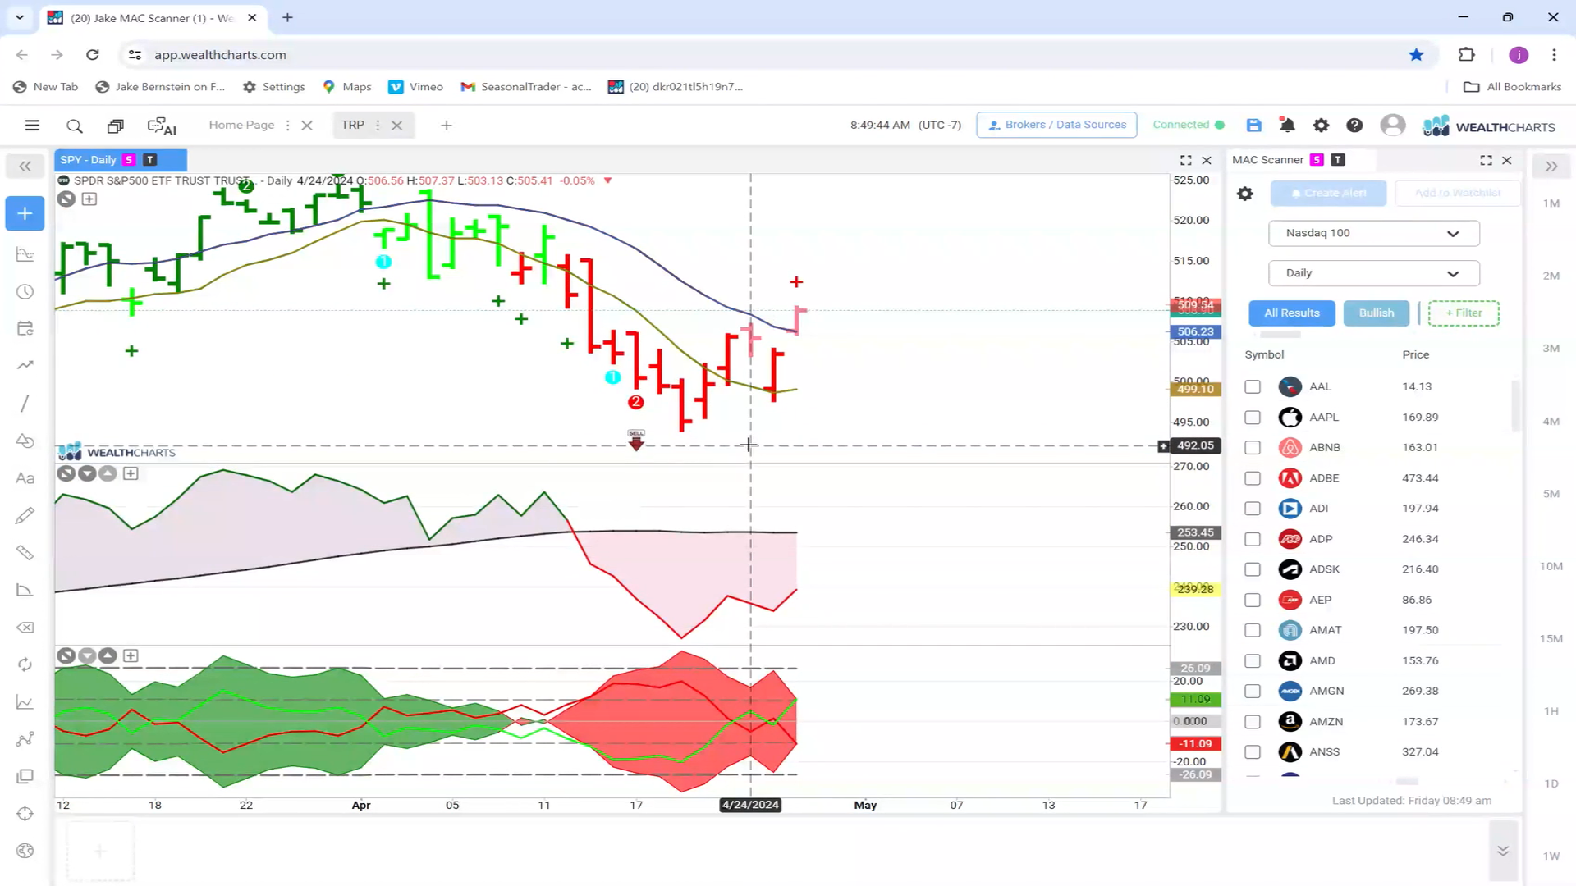
Task: Open the AI chat assistant icon
Action: point(162,126)
